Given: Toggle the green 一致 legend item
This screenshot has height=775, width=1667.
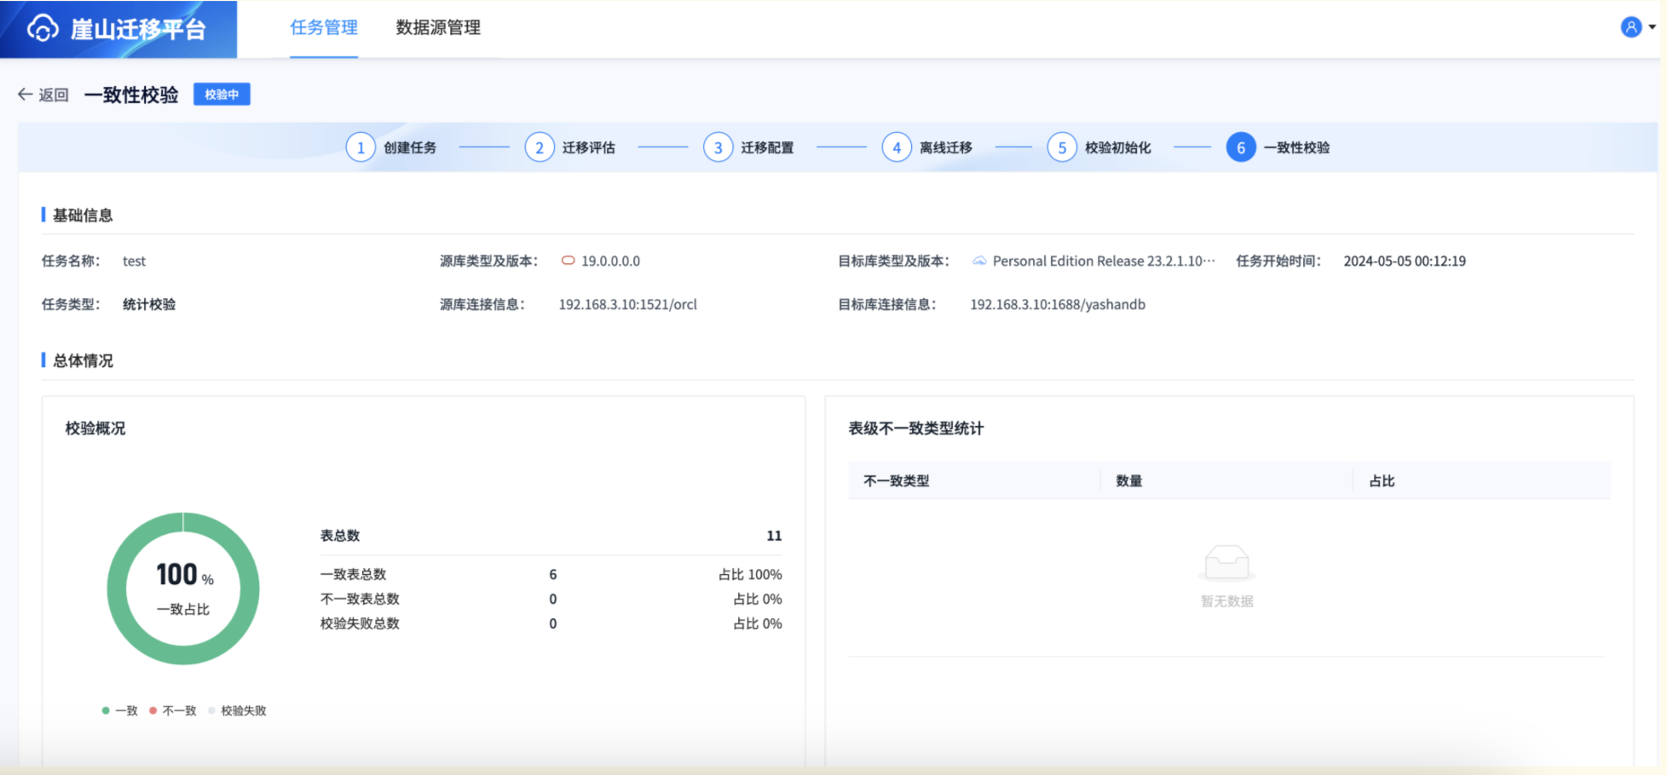Looking at the screenshot, I should click(x=120, y=710).
